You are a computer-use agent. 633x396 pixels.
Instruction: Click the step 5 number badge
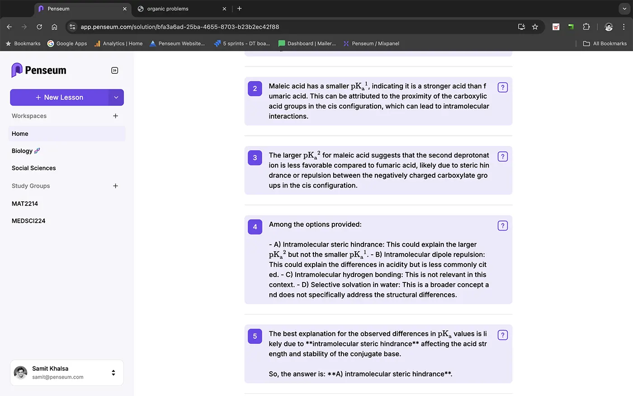pos(255,336)
